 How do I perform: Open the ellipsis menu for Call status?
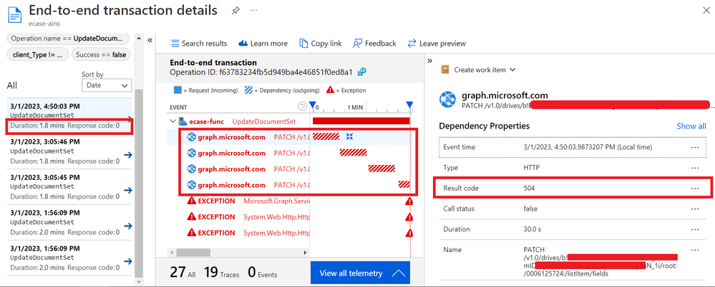(694, 208)
